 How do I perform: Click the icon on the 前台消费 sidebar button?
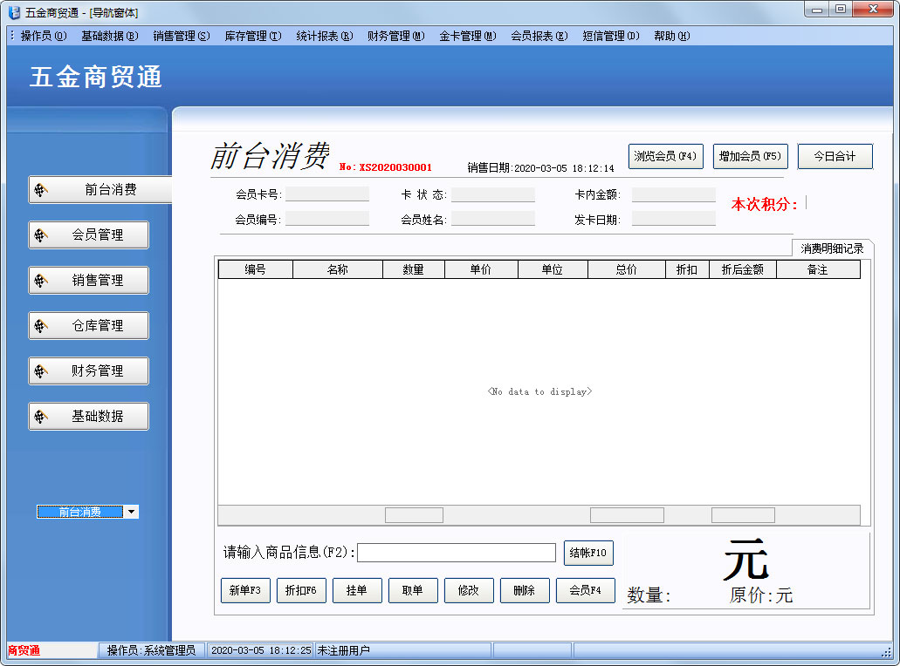40,190
